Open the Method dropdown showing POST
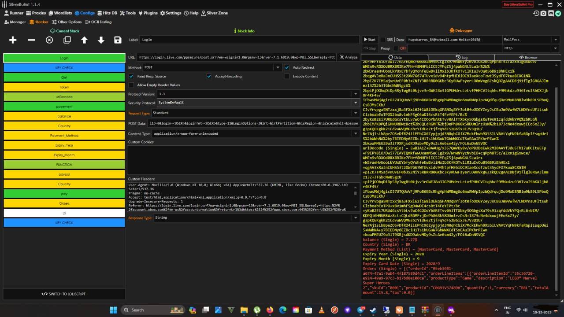564x317 pixels. tap(277, 68)
